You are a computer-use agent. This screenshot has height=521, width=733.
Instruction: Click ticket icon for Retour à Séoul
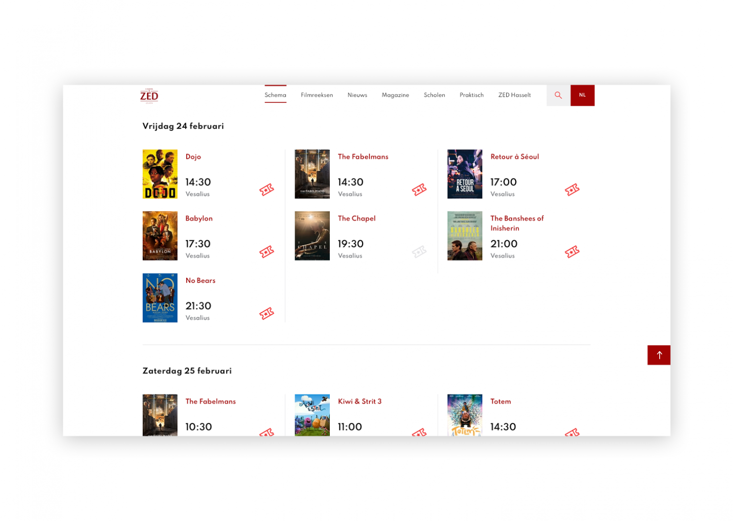[572, 190]
